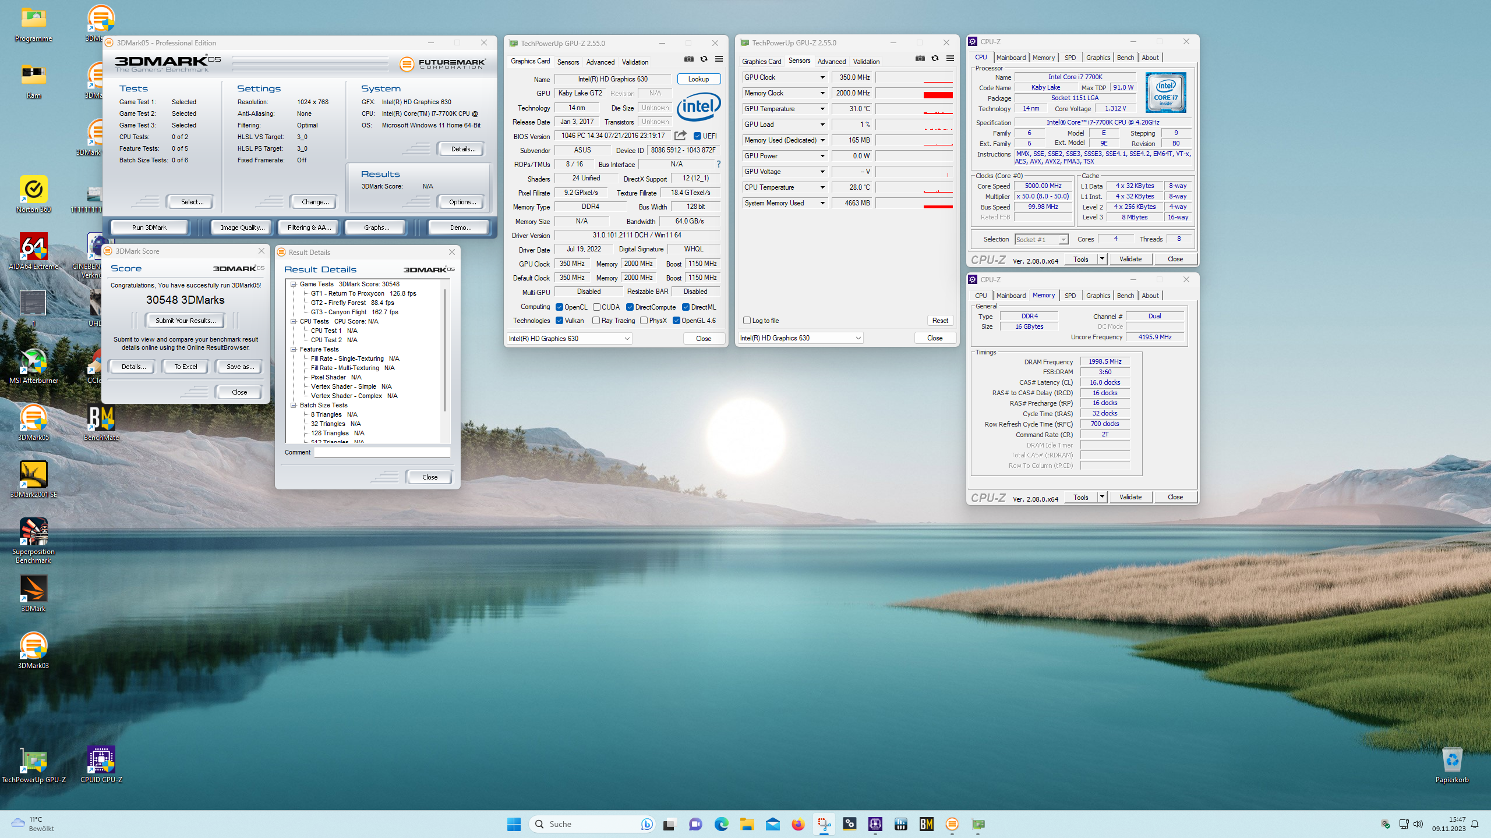Open the Socket #1 selection dropdown in CPU-Z
The height and width of the screenshot is (838, 1491).
click(x=1041, y=240)
